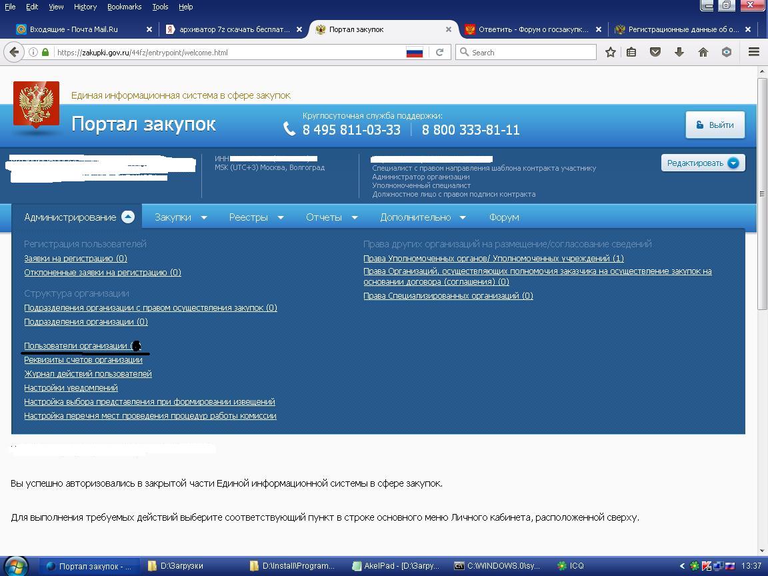This screenshot has height=576, width=768.
Task: Reload the page with the refresh icon
Action: coord(439,52)
